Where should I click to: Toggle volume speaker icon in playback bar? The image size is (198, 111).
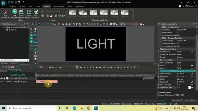point(61,67)
